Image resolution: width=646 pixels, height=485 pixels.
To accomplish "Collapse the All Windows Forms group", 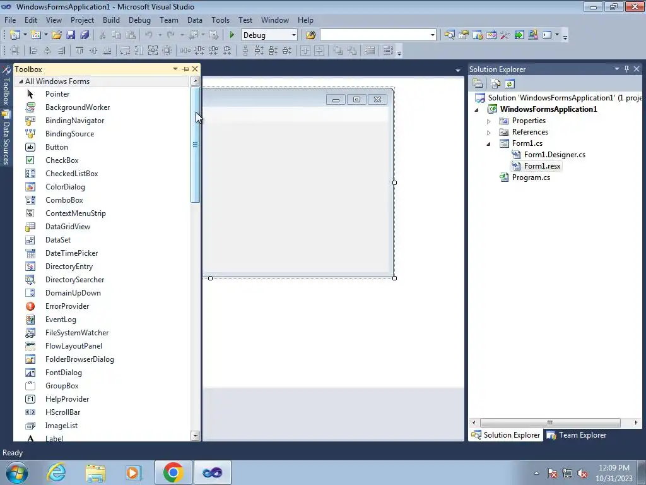I will (x=21, y=81).
